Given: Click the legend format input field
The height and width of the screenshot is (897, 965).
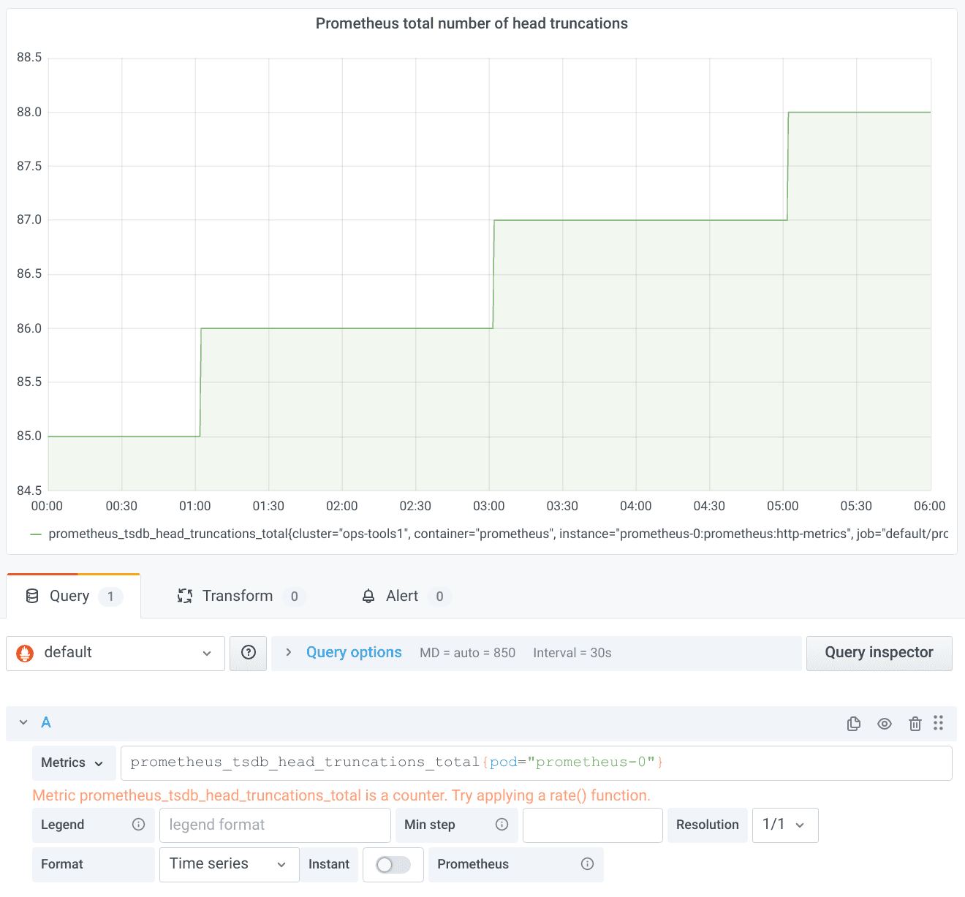Looking at the screenshot, I should 275,825.
